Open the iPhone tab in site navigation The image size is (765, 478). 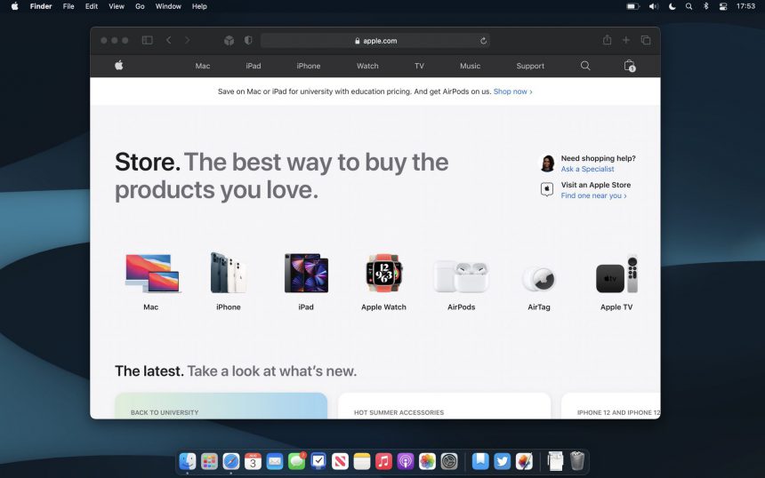pos(309,66)
